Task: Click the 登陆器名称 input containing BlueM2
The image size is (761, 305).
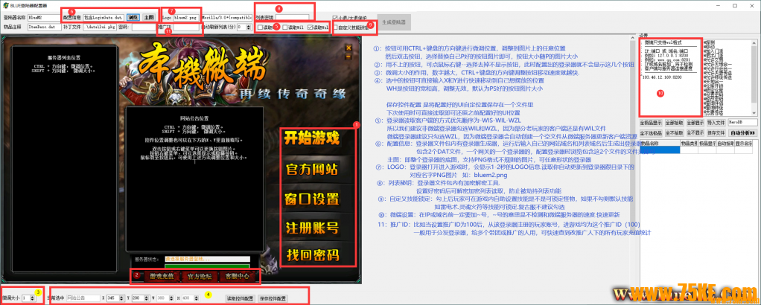Action: [x=42, y=17]
